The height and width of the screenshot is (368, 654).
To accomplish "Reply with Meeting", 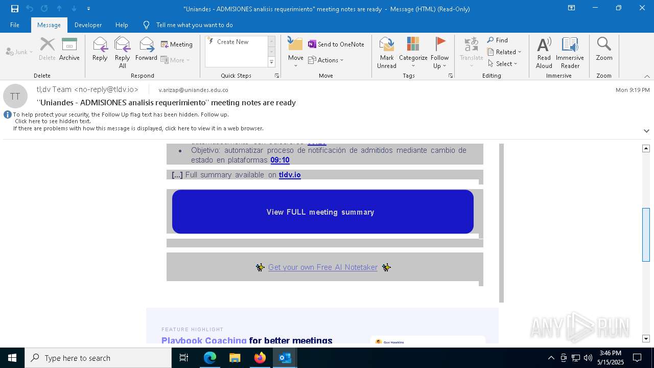I will (x=177, y=44).
